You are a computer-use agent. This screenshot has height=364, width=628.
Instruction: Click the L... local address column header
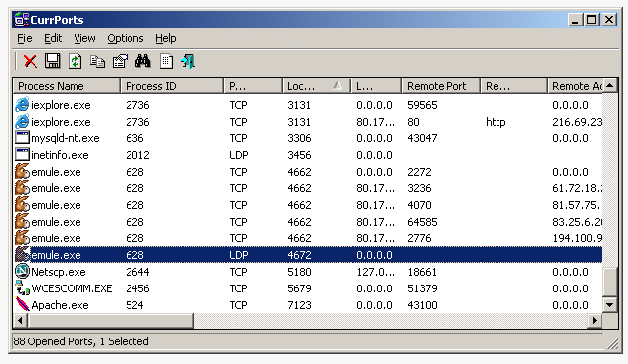click(377, 86)
